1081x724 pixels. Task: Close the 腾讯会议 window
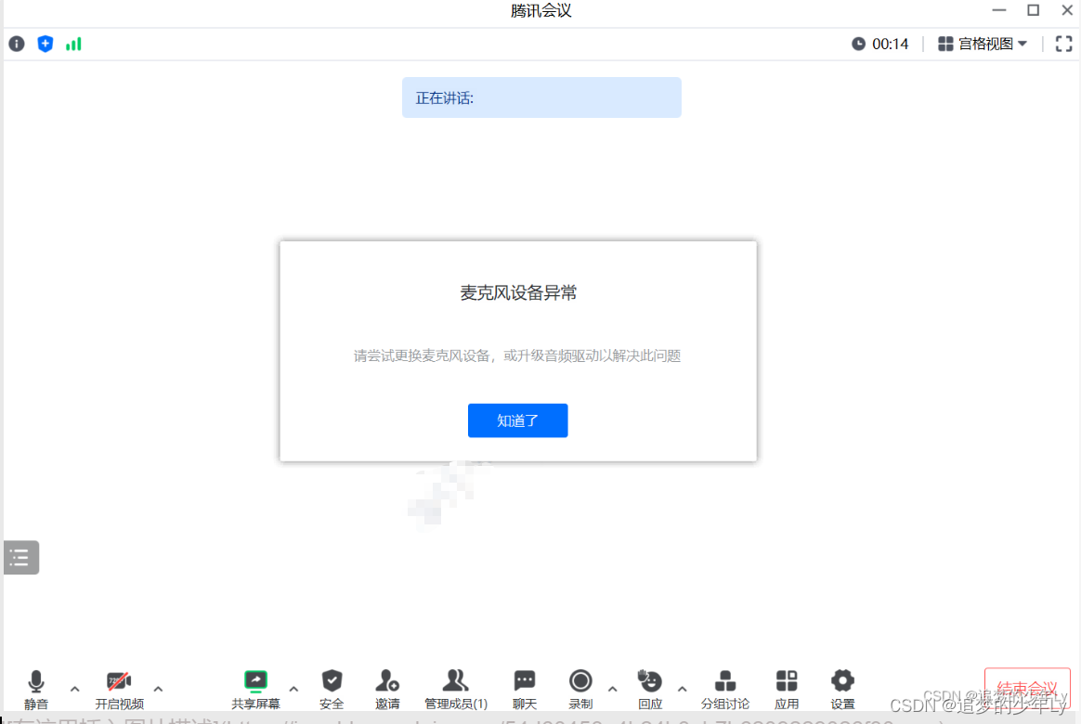tap(1067, 10)
